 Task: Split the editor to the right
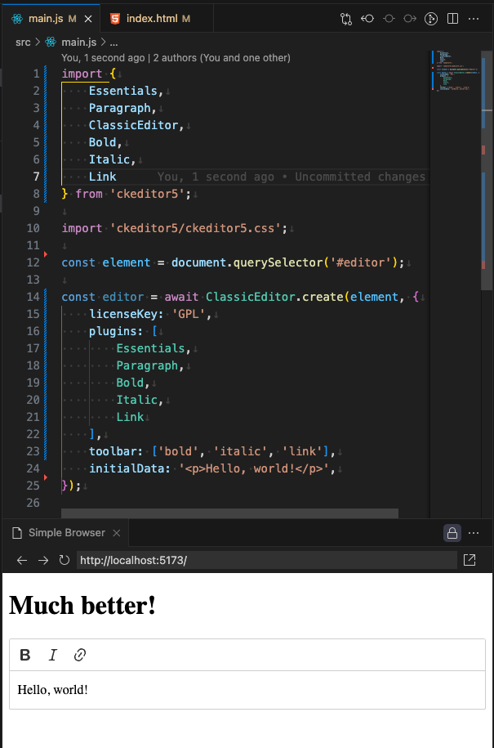[x=453, y=18]
